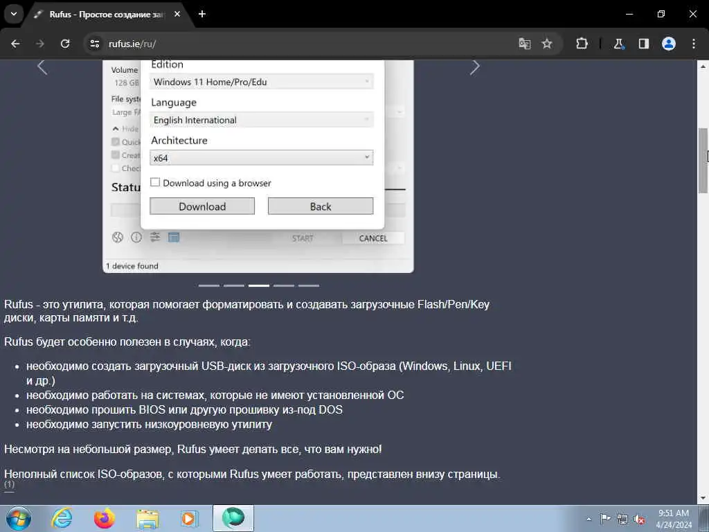Click the 1 device found status text
The image size is (709, 532).
[132, 266]
